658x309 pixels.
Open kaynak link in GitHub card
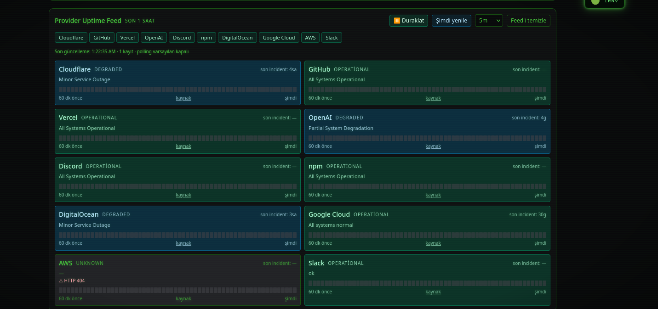(x=433, y=98)
